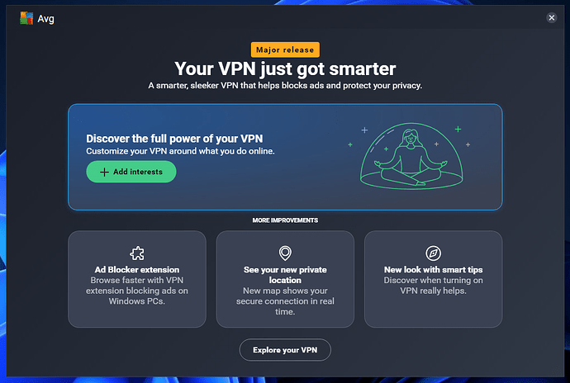Click the meditating woman dome illustration
Viewport: 570px width, 383px height.
click(x=411, y=156)
